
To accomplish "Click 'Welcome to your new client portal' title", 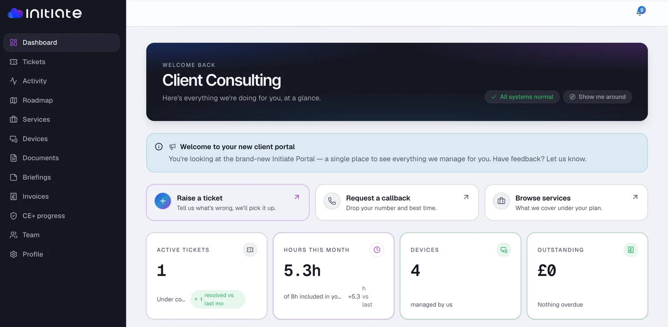I will coord(237,147).
